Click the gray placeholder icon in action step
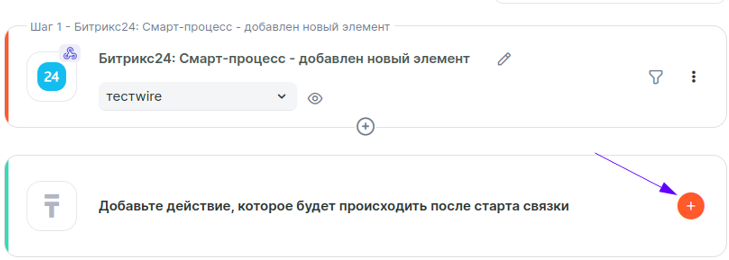 coord(52,206)
